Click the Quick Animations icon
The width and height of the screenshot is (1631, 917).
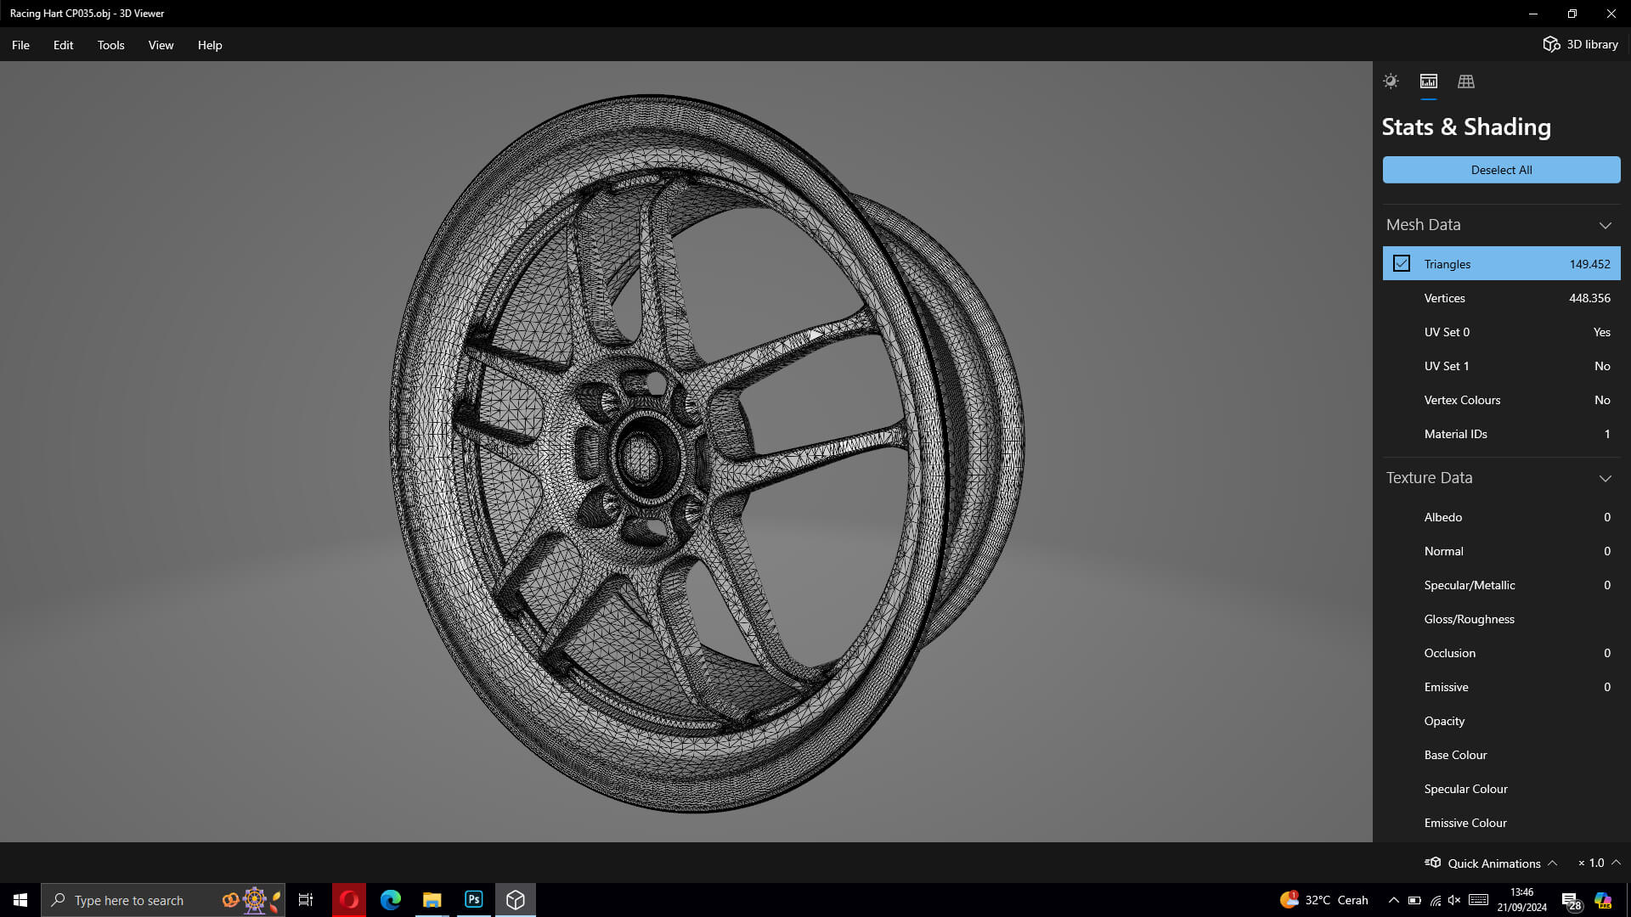coord(1433,863)
